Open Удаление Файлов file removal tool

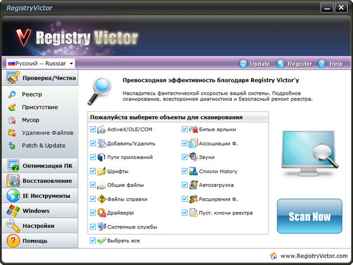[40, 132]
